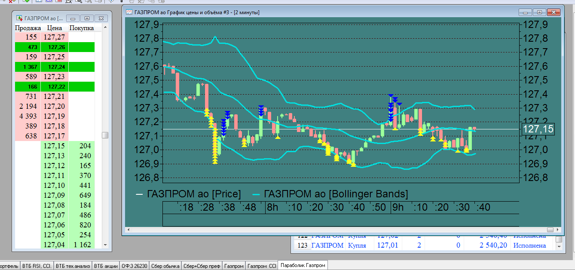This screenshot has height=270, width=575.
Task: Click the ask price 127,20 with volume 2 194
Action: click(55, 106)
